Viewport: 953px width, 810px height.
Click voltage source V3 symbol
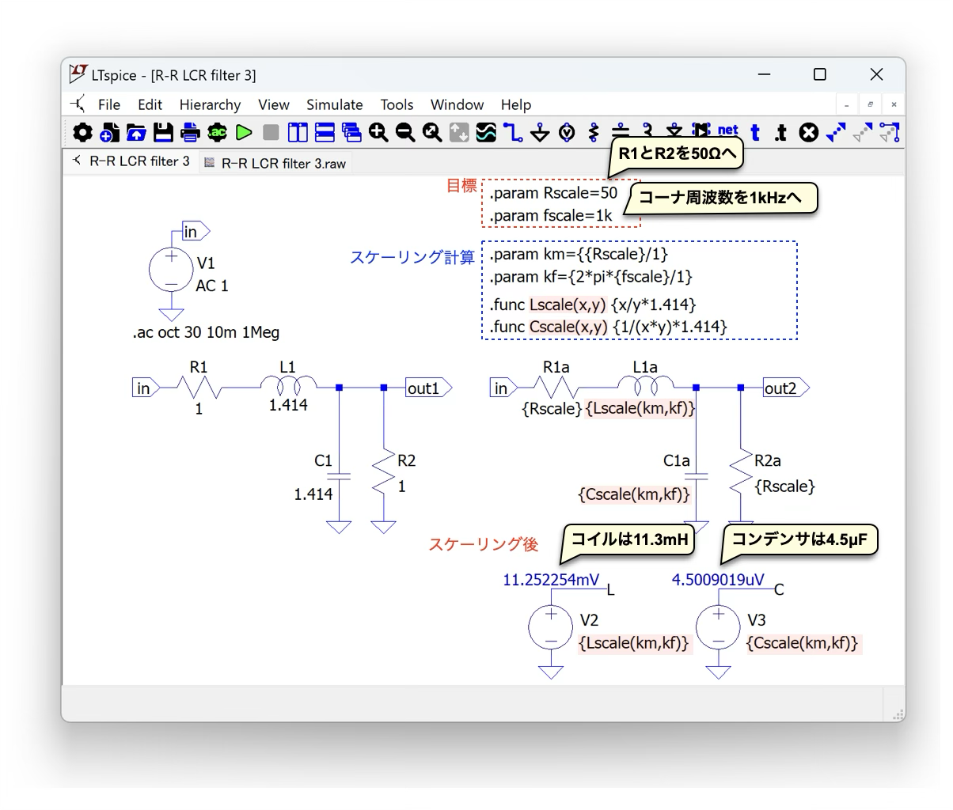click(718, 627)
